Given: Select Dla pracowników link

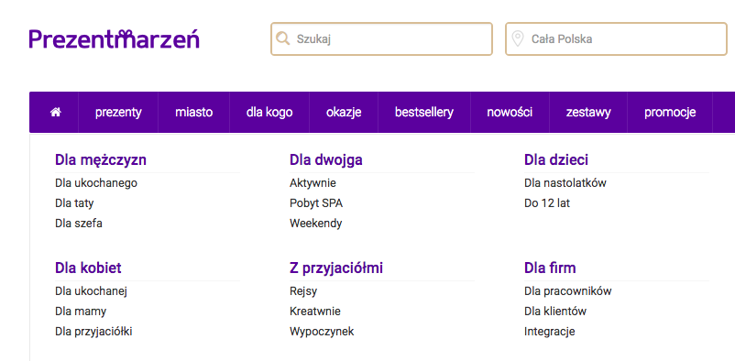Looking at the screenshot, I should pyautogui.click(x=567, y=291).
